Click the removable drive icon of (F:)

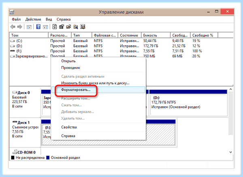13,51
